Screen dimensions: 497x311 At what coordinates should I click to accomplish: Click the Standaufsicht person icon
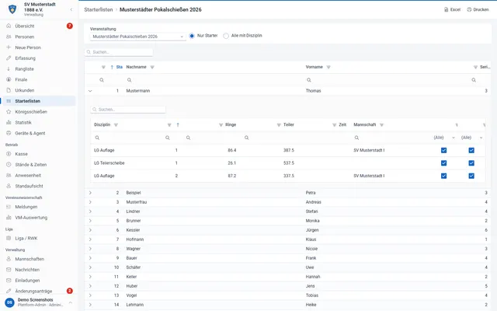click(9, 186)
